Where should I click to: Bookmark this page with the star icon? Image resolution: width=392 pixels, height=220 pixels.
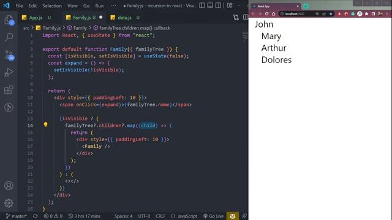[x=331, y=13]
